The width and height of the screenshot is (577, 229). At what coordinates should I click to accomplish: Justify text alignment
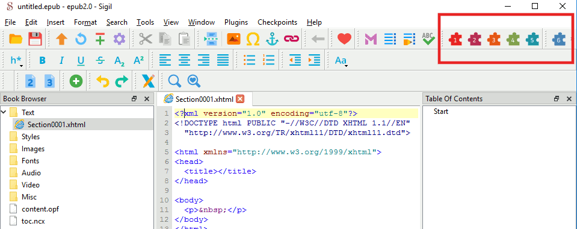tap(223, 60)
